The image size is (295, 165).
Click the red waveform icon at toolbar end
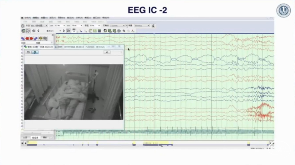pyautogui.click(x=133, y=31)
